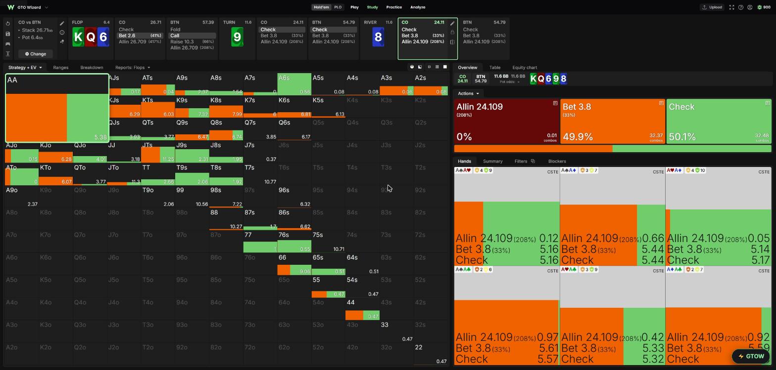776x370 pixels.
Task: Open the Pot odds dropdown arrow
Action: tap(518, 82)
